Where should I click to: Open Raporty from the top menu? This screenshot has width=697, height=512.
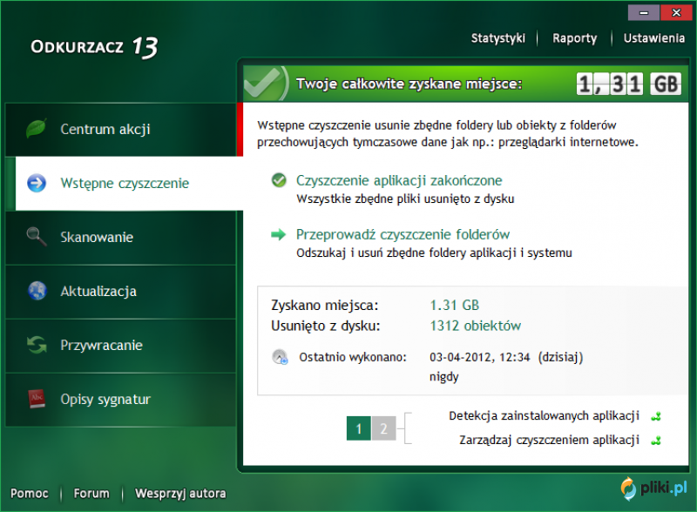(x=574, y=38)
